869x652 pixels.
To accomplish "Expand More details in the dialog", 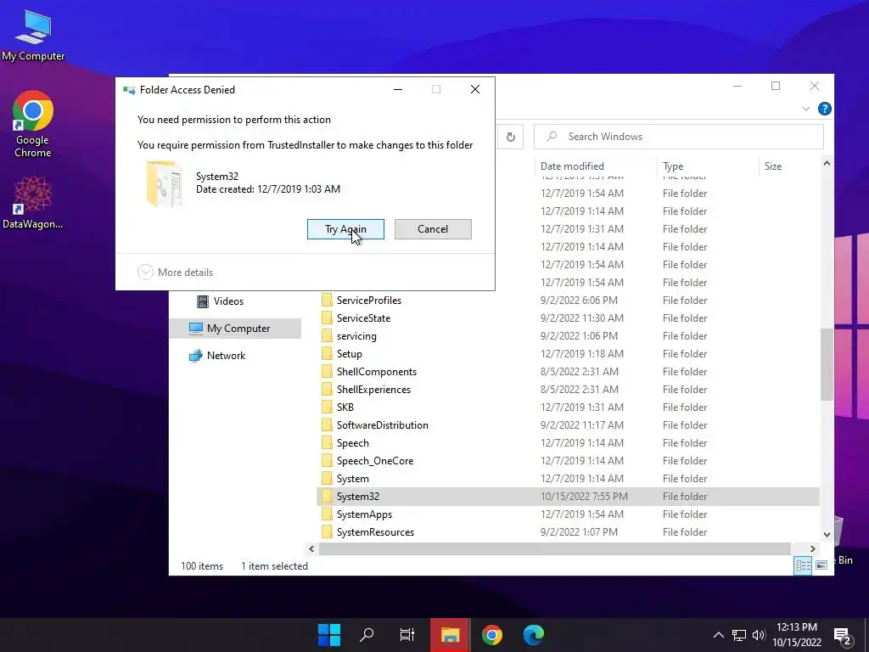I will coord(175,273).
